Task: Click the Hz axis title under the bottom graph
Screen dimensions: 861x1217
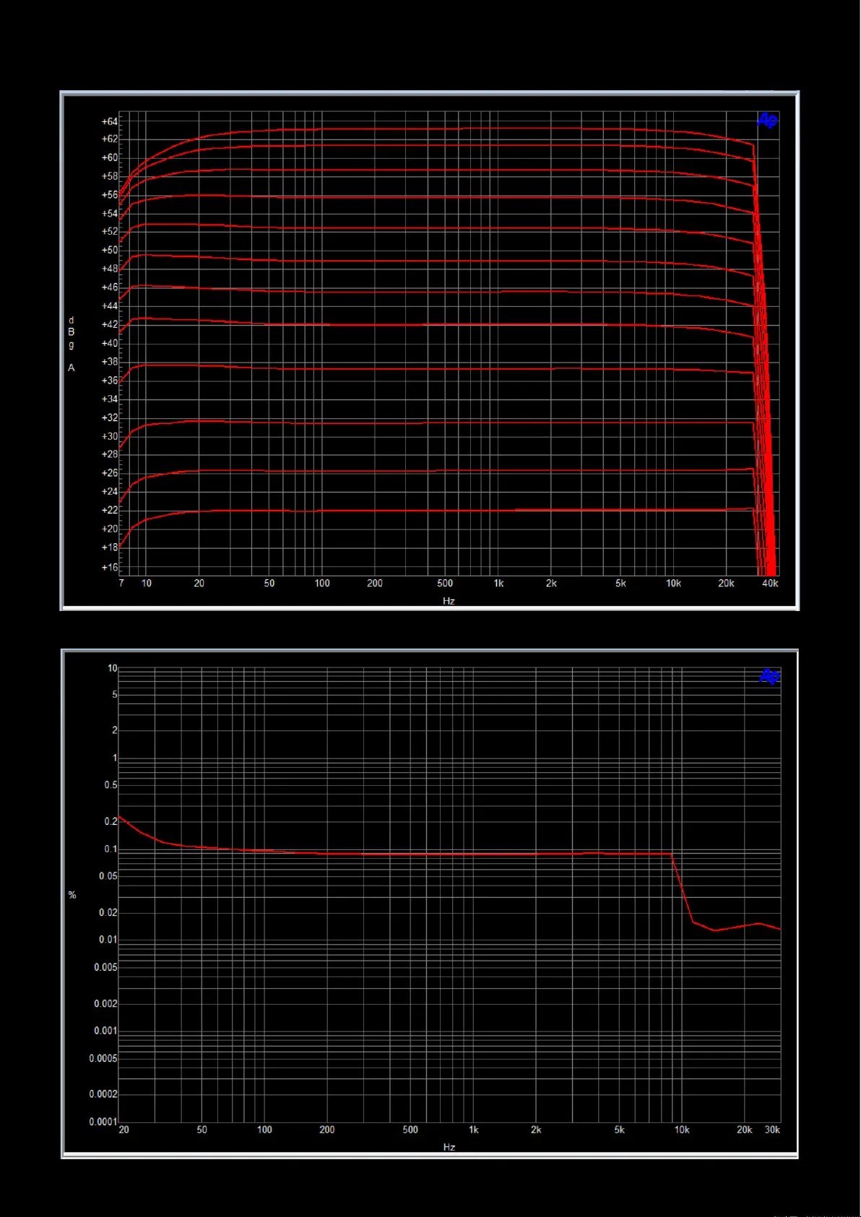Action: pyautogui.click(x=449, y=1147)
